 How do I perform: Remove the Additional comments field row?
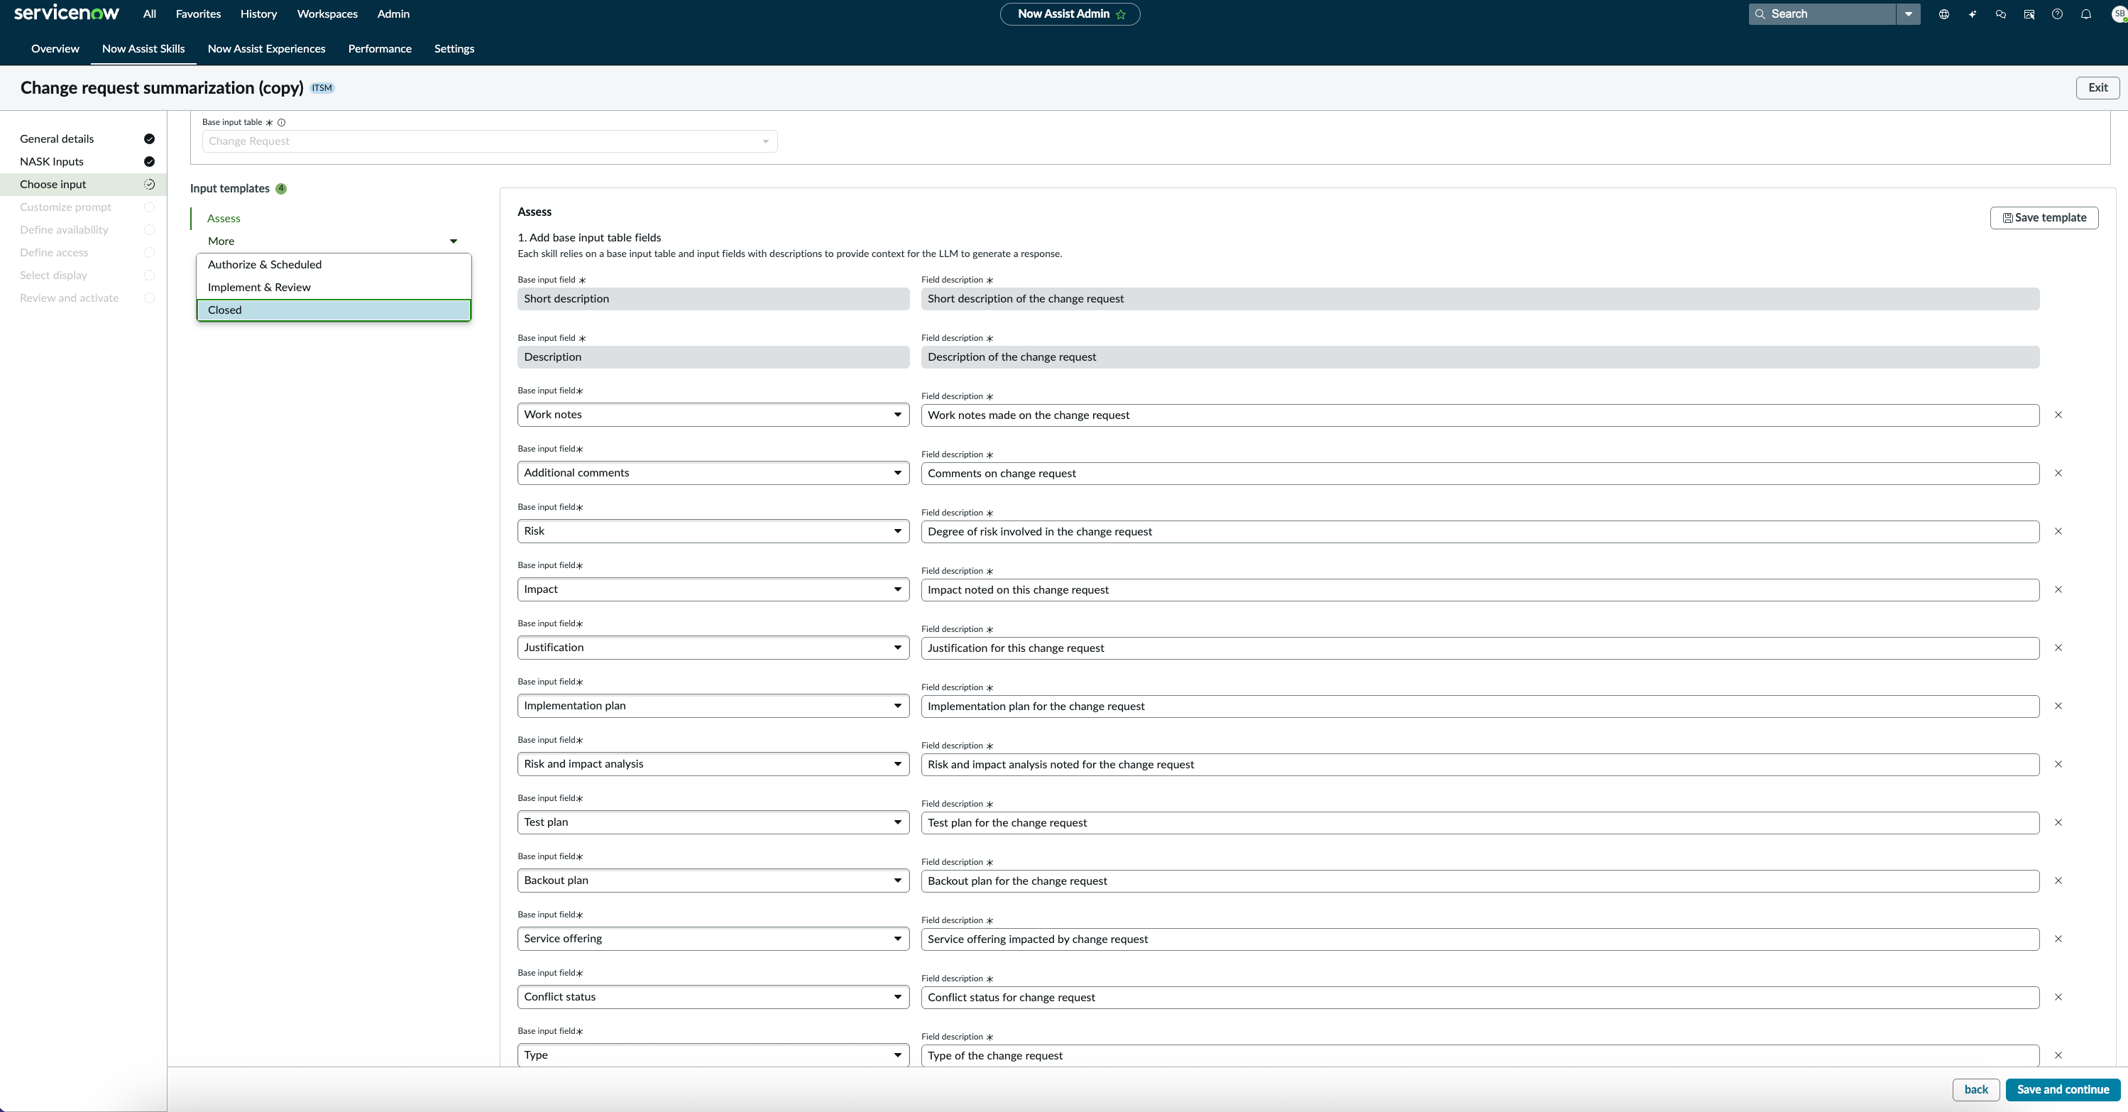tap(2058, 474)
